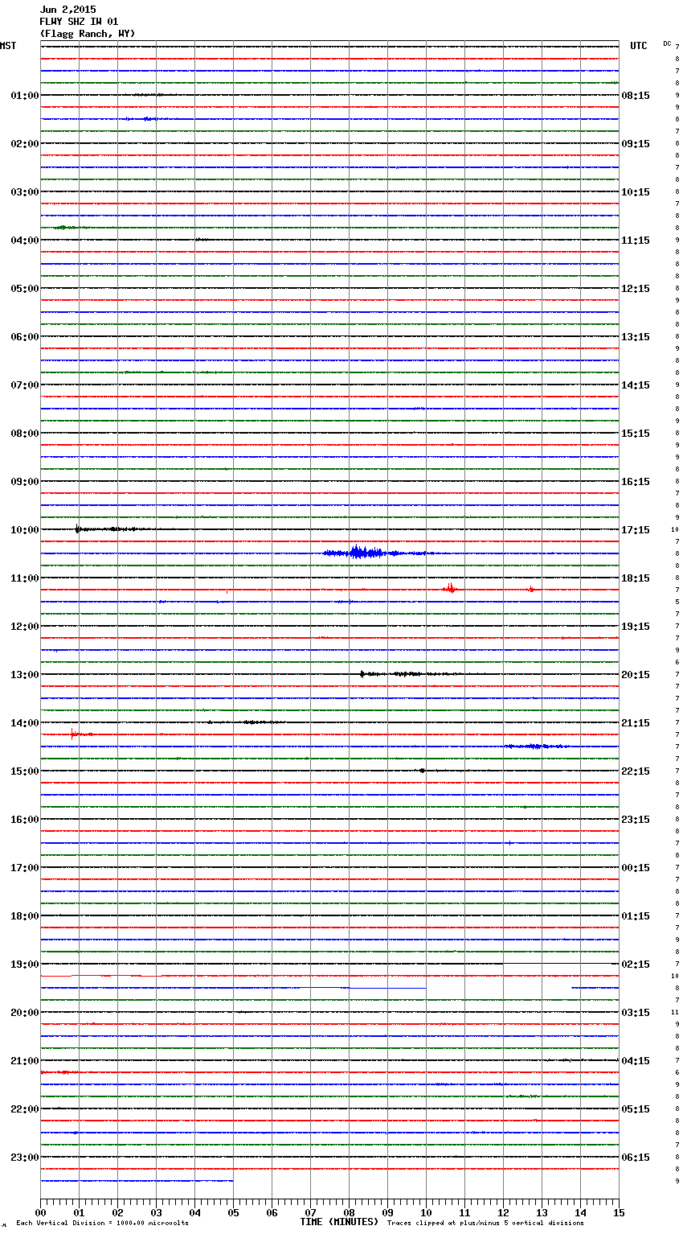Select the DC column header
Image resolution: width=683 pixels, height=1234 pixels.
[x=667, y=43]
